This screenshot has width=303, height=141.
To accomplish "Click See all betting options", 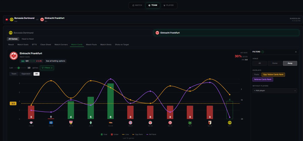I will (x=56, y=61).
